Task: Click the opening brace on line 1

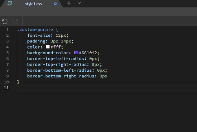Action: click(x=57, y=30)
